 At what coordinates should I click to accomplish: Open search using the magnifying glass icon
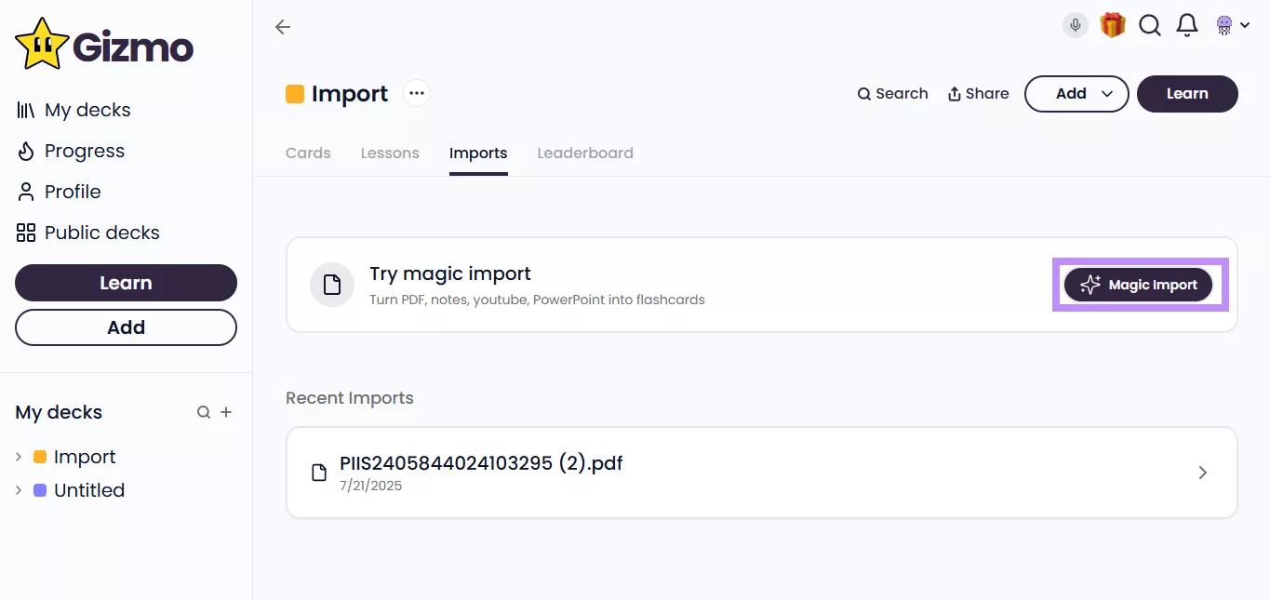1149,25
